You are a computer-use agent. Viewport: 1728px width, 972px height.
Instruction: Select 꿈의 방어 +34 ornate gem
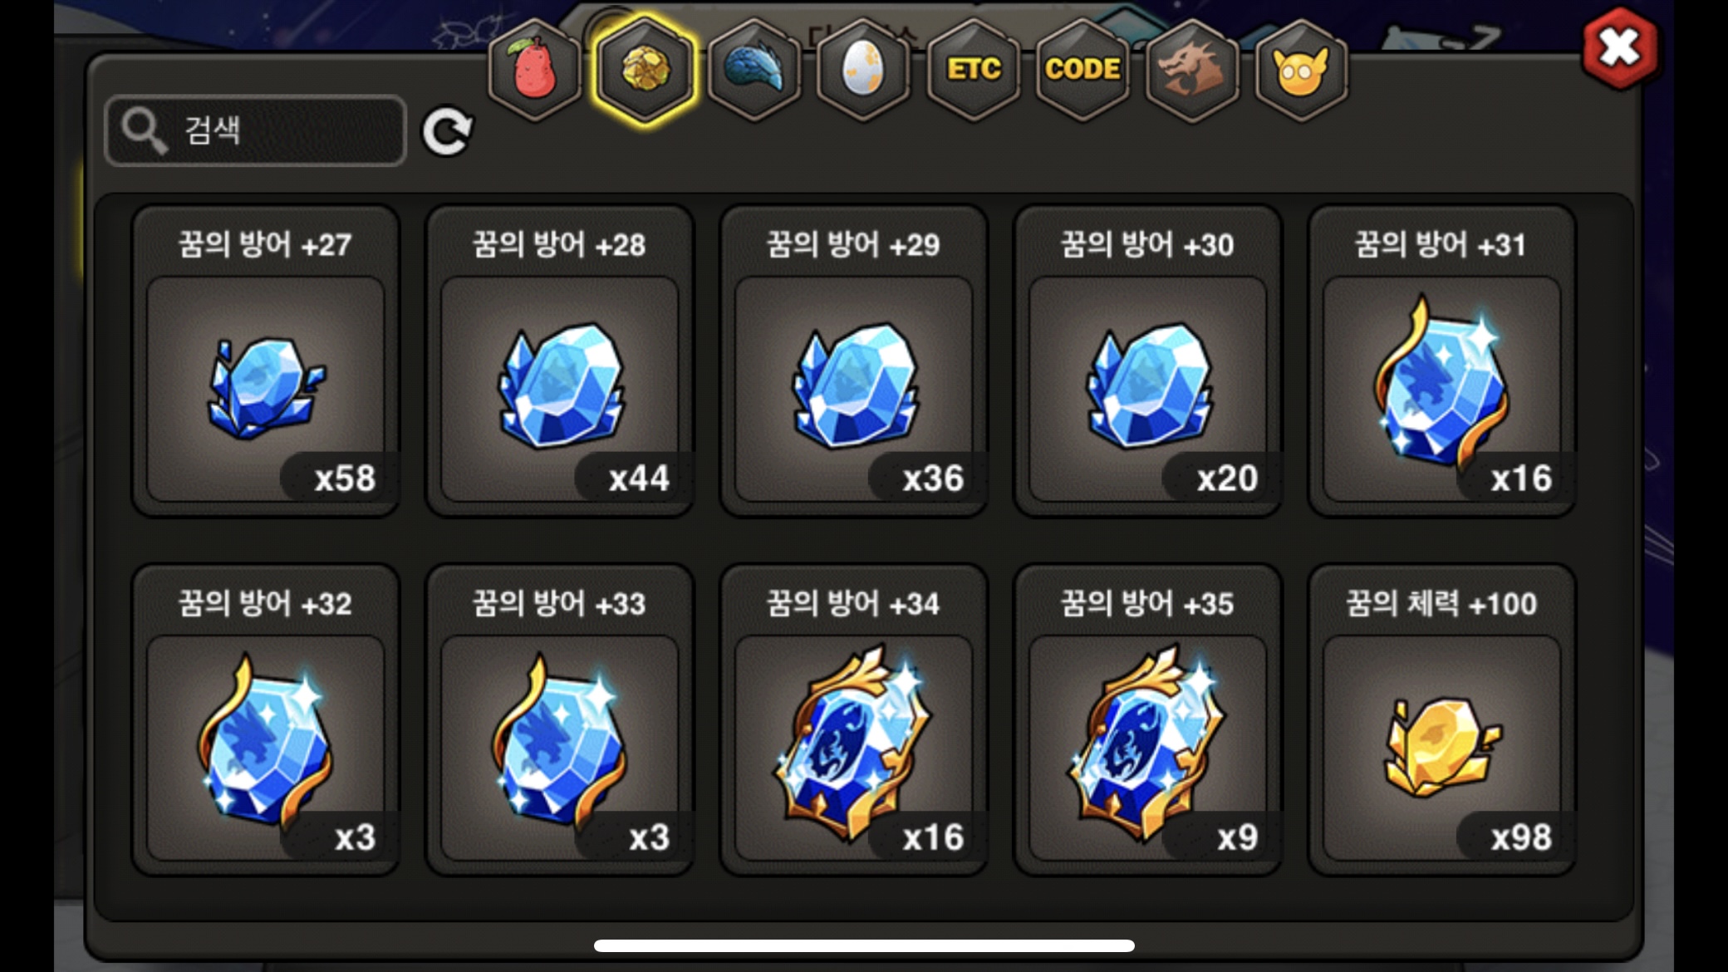coord(854,720)
